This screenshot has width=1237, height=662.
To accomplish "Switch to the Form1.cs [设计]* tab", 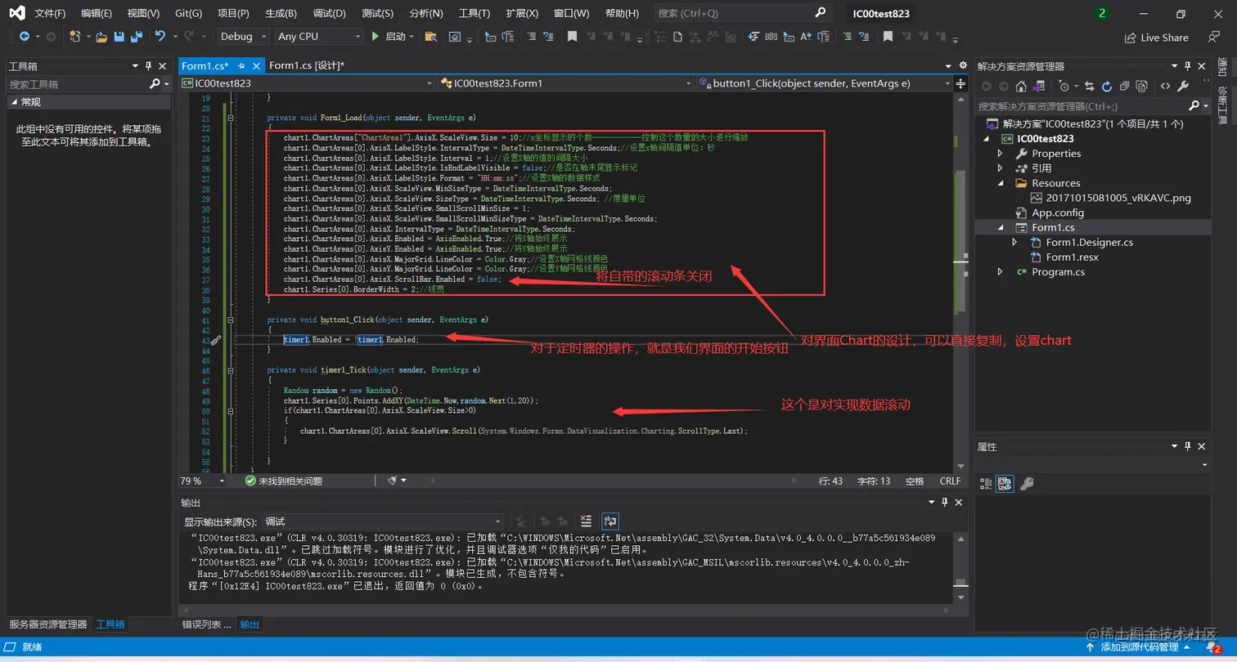I will point(307,66).
